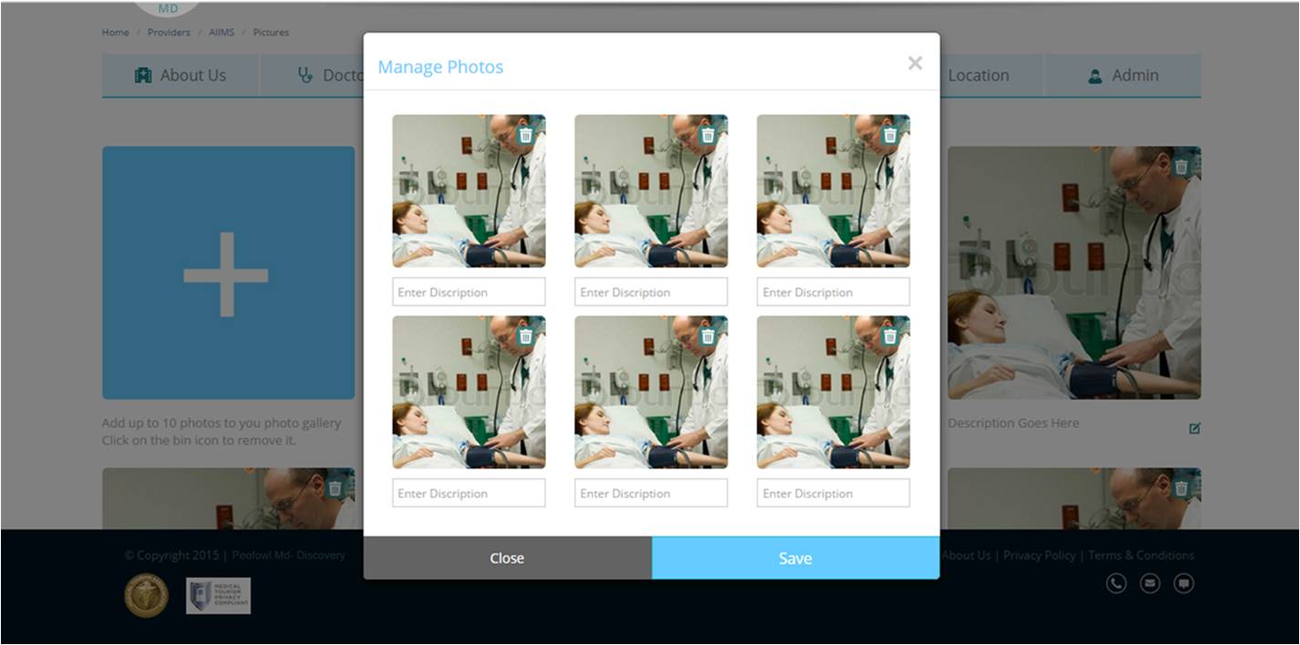Open the AIIMS breadcrumb link

222,32
